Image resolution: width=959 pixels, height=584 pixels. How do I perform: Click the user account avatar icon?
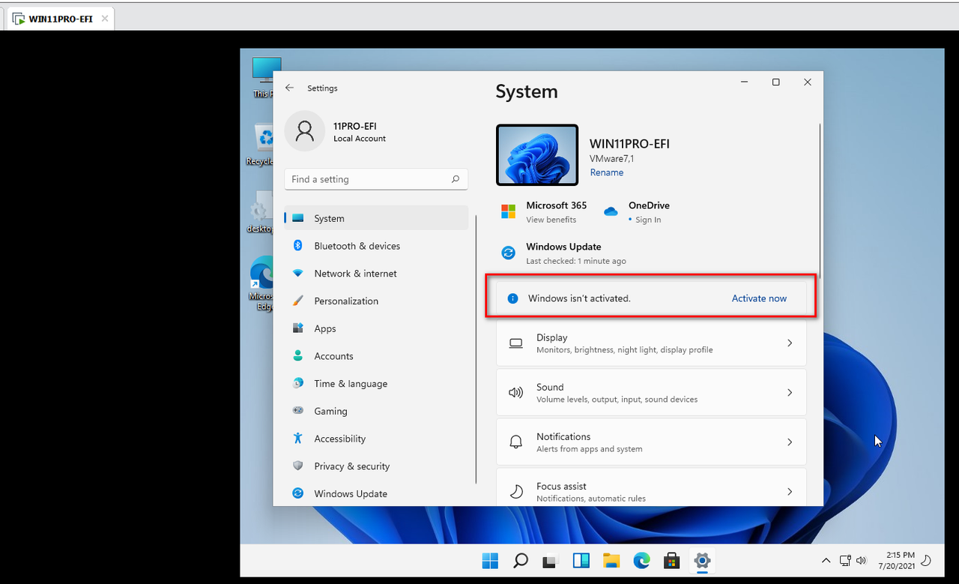coord(304,131)
